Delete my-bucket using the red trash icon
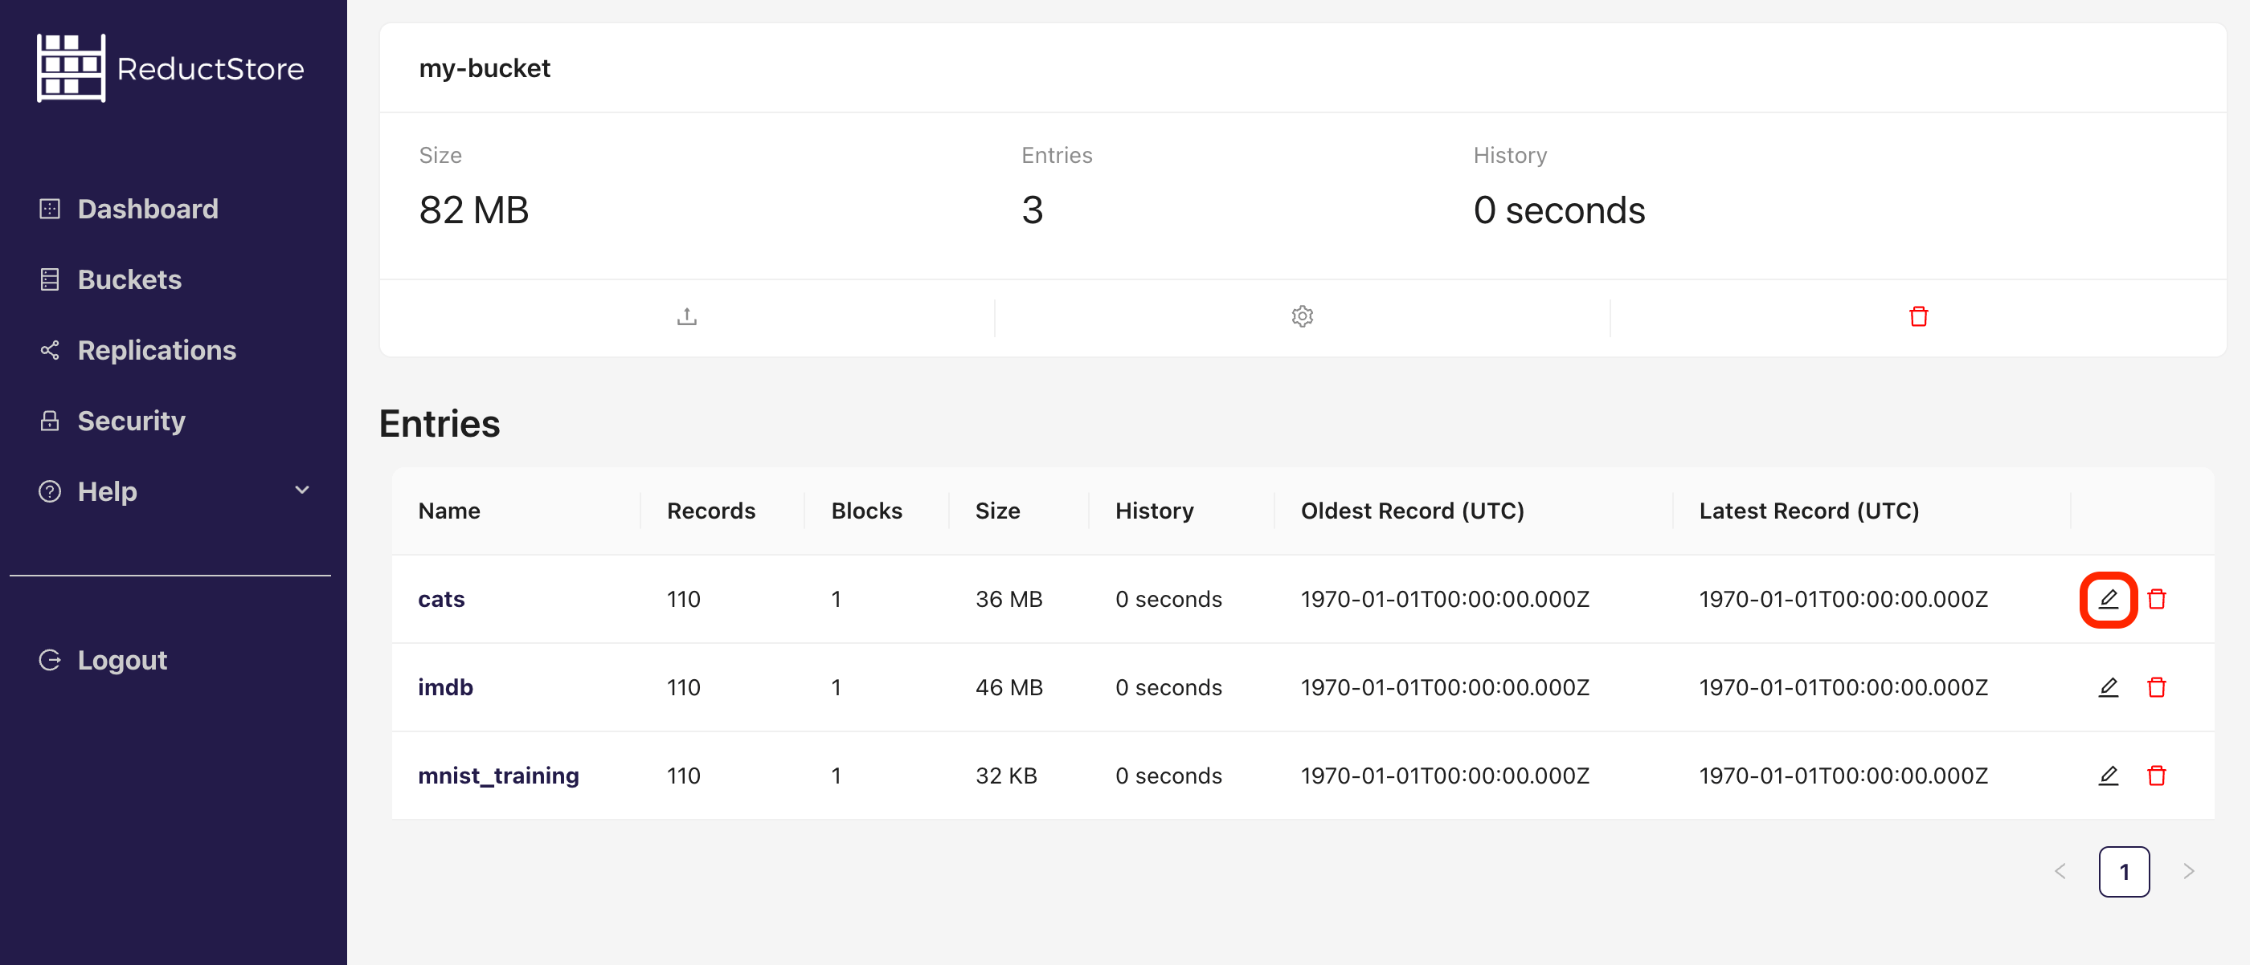The width and height of the screenshot is (2250, 965). 1918,316
